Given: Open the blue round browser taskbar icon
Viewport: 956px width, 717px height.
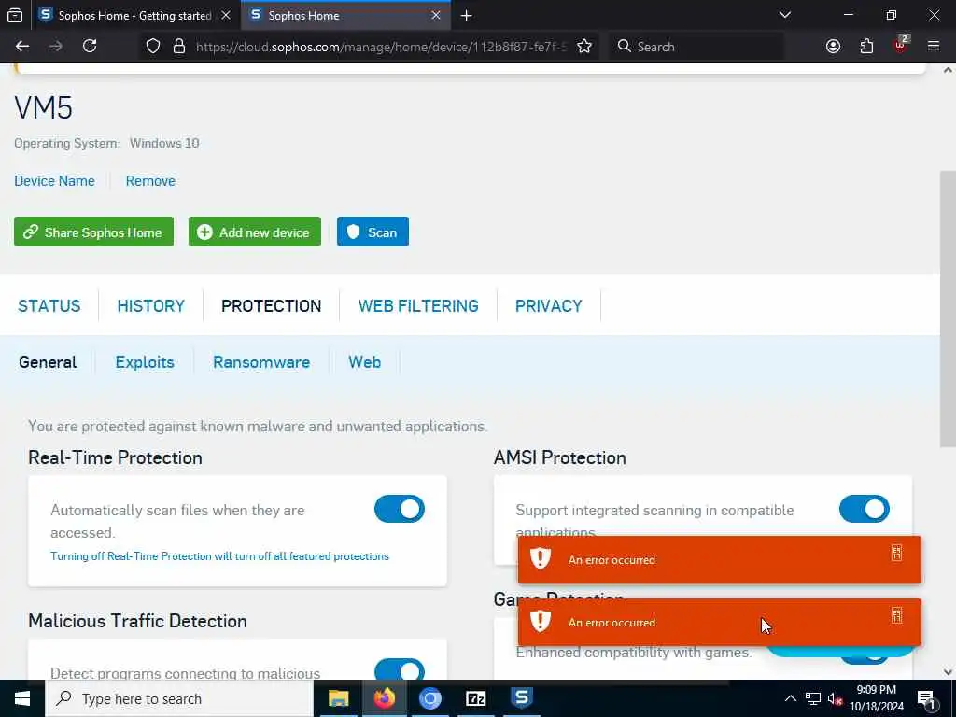Looking at the screenshot, I should (429, 698).
